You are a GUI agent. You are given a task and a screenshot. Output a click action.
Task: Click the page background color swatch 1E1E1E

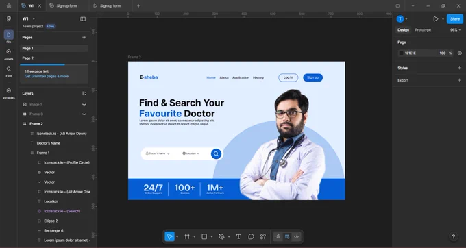(401, 53)
